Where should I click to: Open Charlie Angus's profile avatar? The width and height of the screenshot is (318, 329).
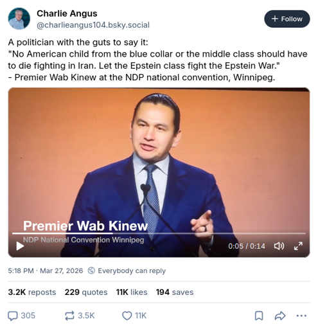click(19, 19)
